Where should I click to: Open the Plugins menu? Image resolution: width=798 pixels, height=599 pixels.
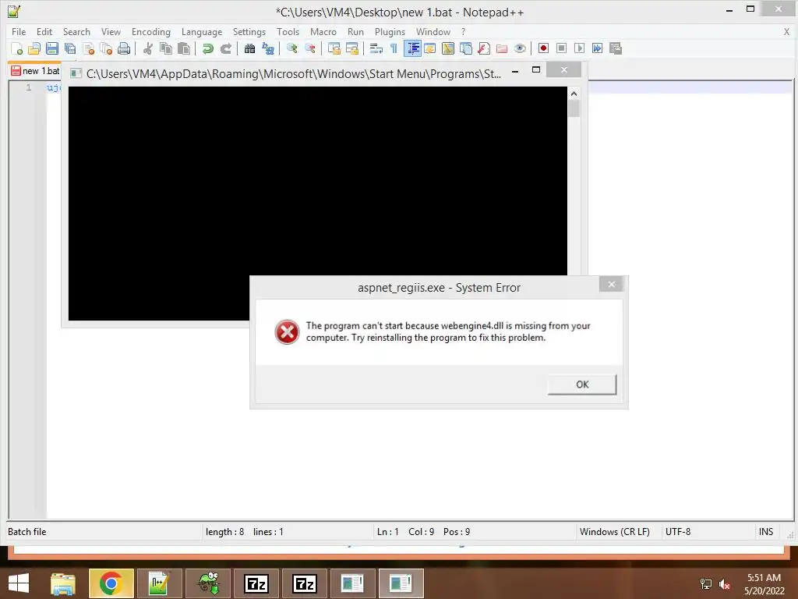coord(390,31)
